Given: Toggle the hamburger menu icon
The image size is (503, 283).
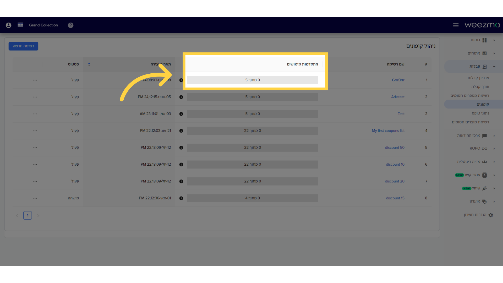Looking at the screenshot, I should 456,25.
